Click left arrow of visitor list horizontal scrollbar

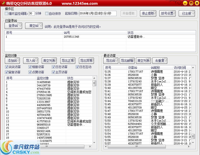[106, 146]
